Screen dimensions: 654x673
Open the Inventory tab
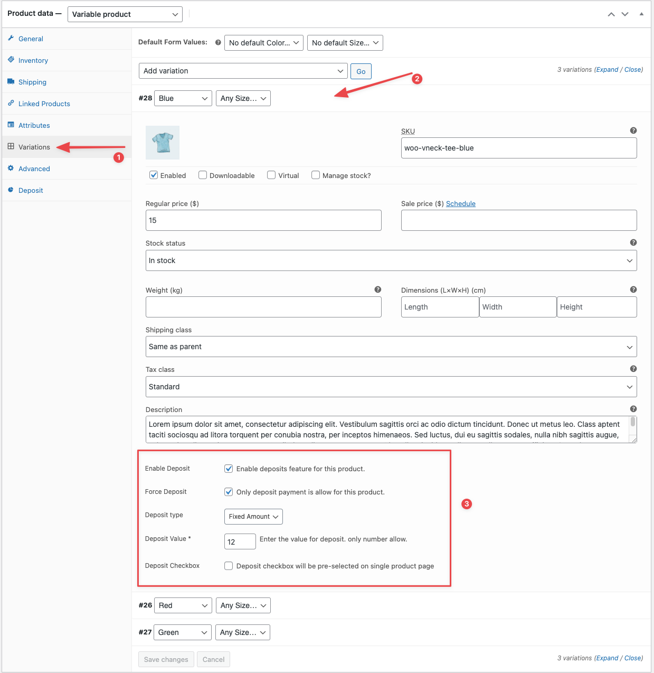point(33,61)
